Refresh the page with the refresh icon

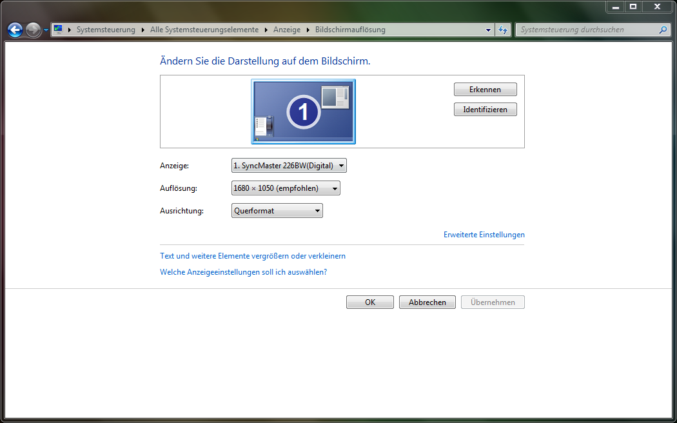click(503, 30)
